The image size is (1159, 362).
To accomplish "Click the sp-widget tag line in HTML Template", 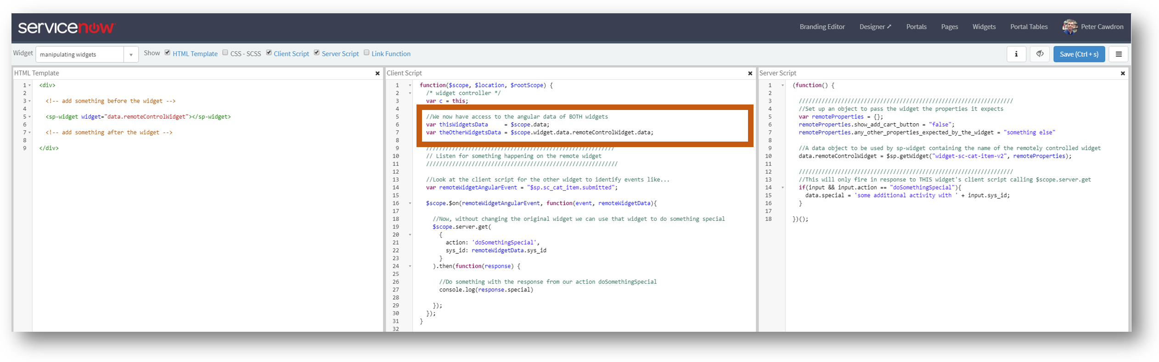I will pos(138,117).
